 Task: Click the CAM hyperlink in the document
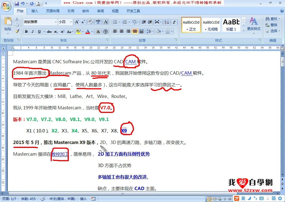[130, 62]
